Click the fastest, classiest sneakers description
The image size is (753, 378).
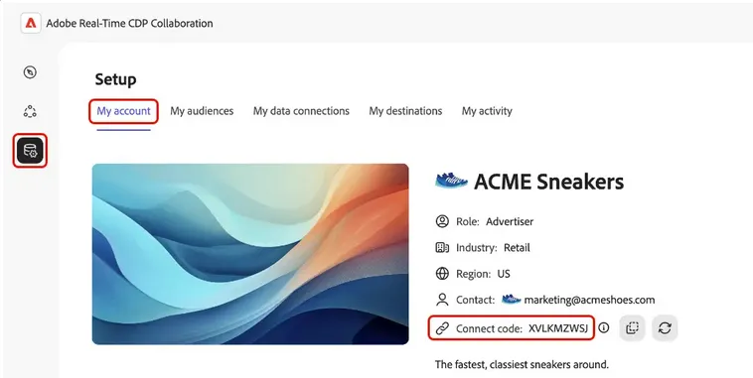522,364
